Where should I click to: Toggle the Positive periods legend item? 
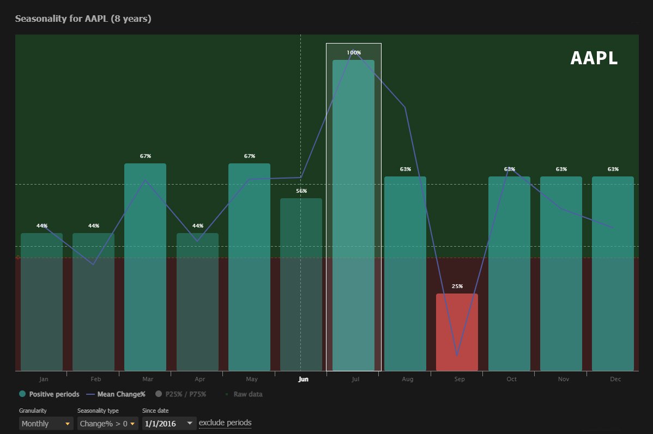coord(49,394)
